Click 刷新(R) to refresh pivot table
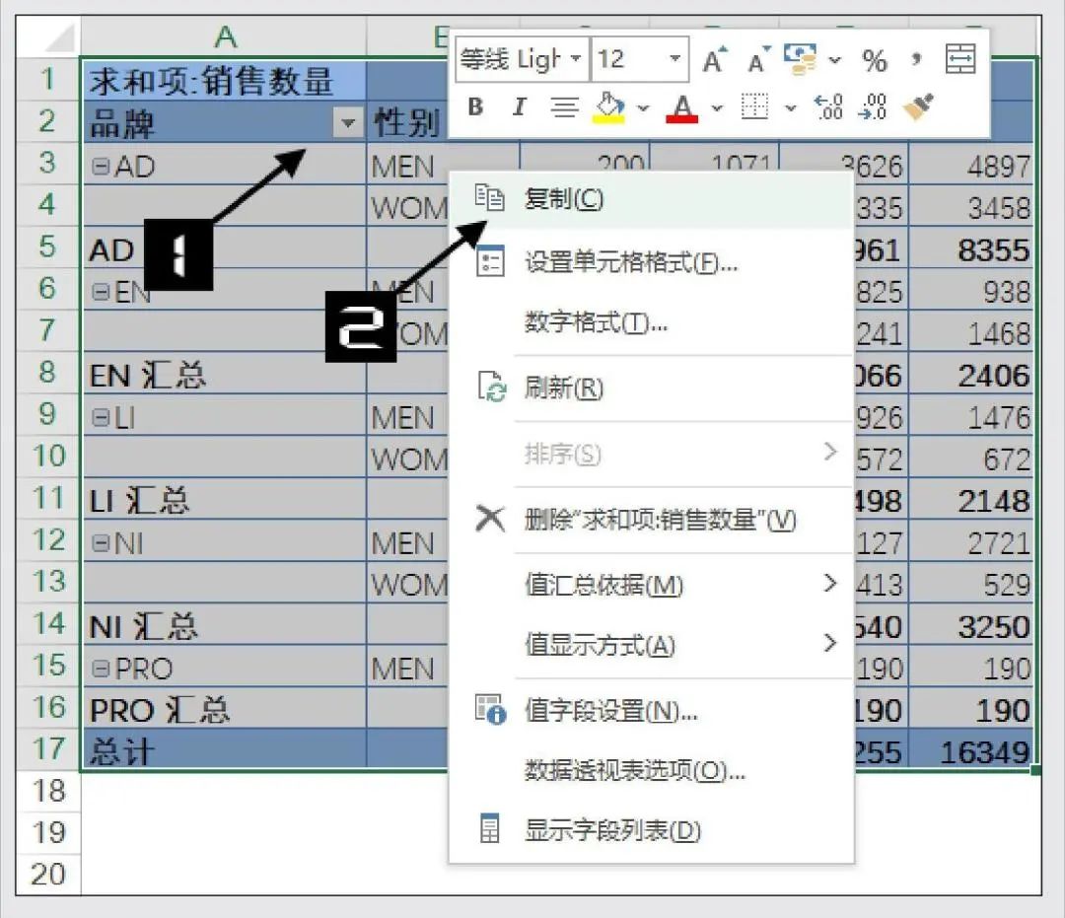 pos(651,388)
